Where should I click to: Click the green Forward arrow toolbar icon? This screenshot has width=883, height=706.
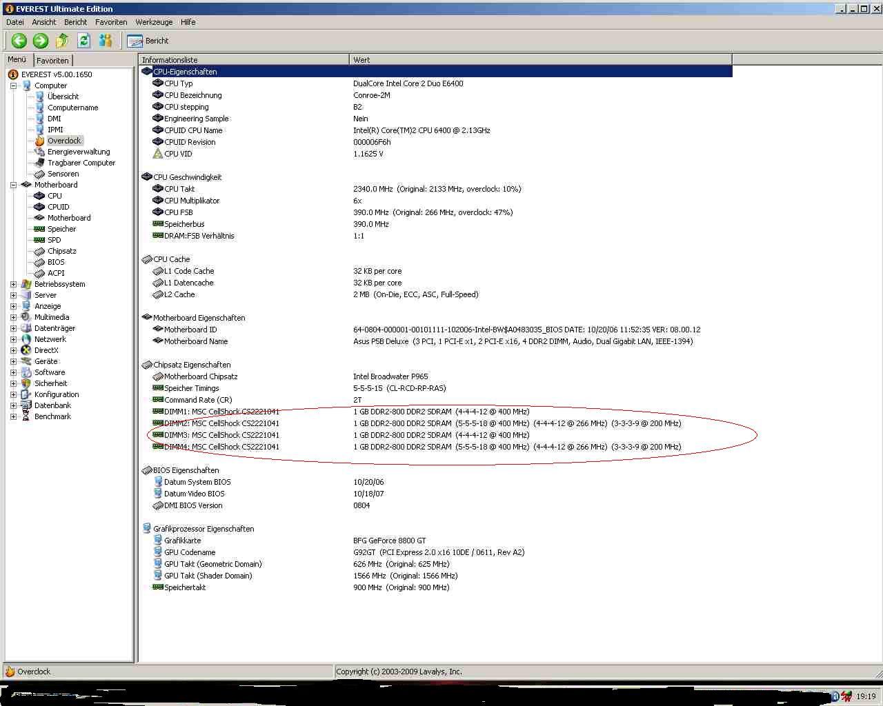coord(41,41)
